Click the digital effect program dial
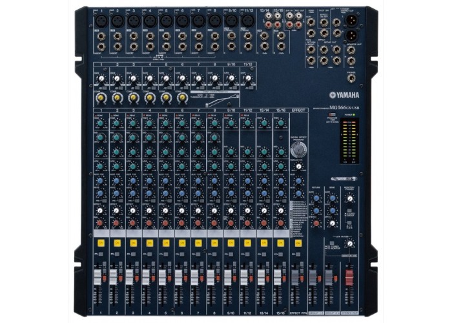This screenshot has height=323, width=452. [x=298, y=149]
